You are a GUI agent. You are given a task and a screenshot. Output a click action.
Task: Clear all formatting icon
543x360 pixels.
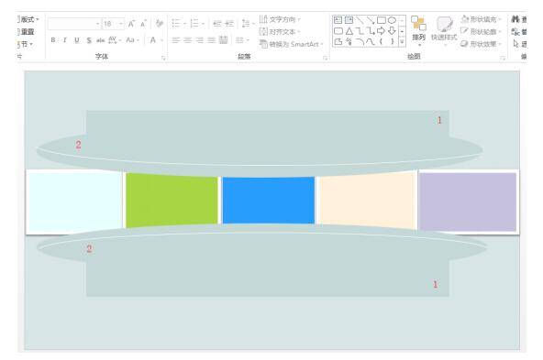(160, 24)
